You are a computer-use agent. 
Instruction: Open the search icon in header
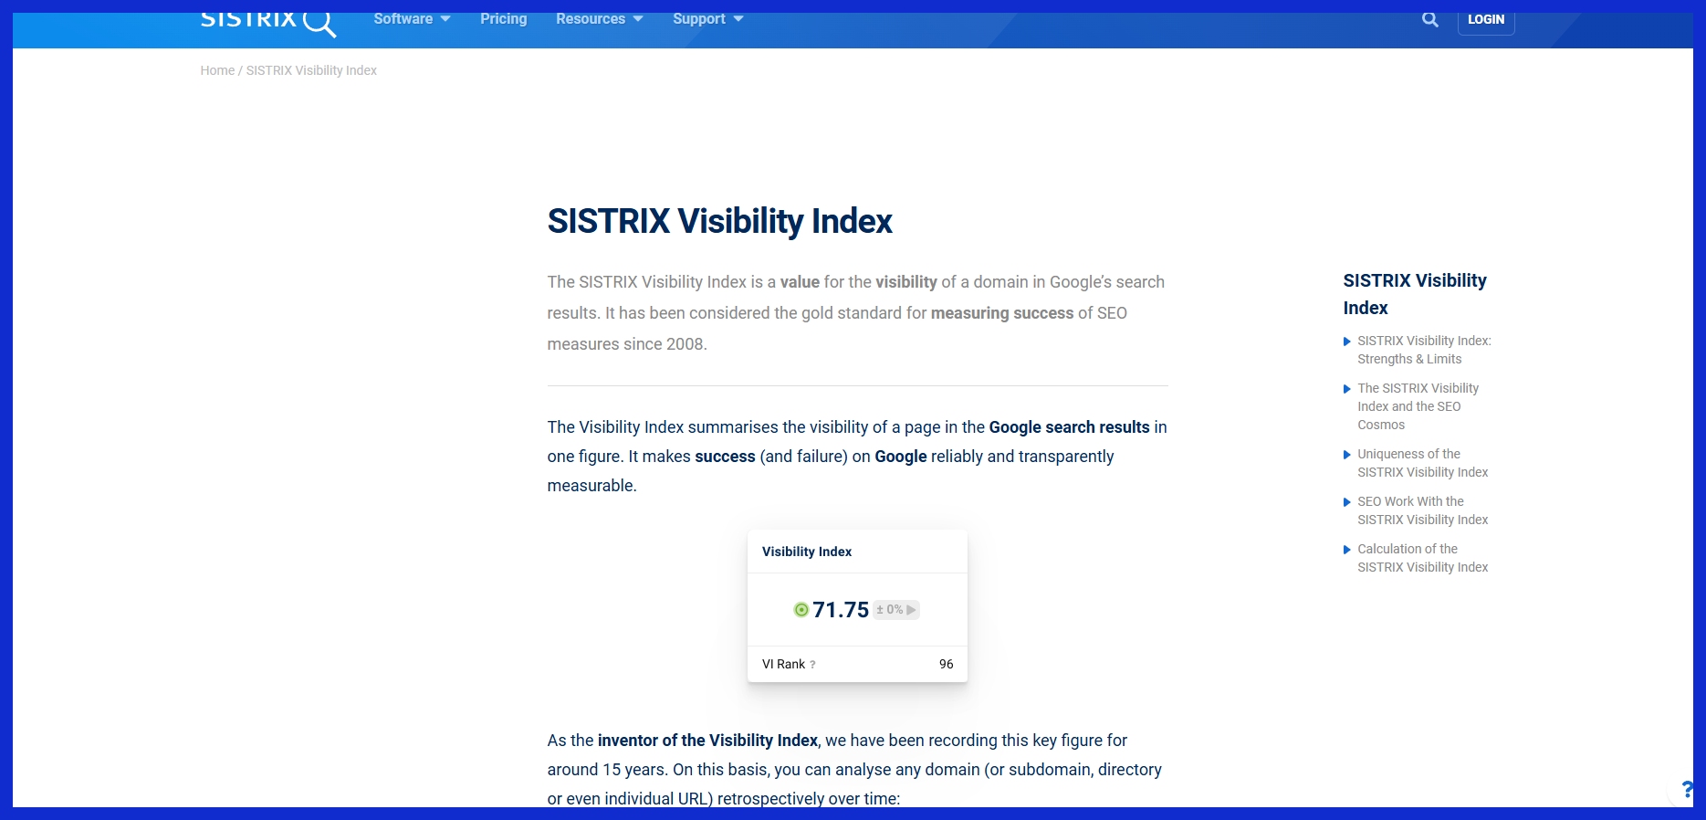tap(1430, 19)
